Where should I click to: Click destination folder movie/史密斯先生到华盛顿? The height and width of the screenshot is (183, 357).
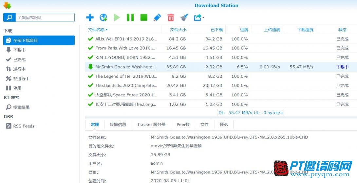click(x=176, y=146)
